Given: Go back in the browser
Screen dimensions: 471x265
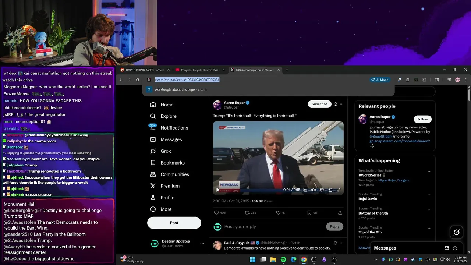Looking at the screenshot, I should tap(121, 80).
